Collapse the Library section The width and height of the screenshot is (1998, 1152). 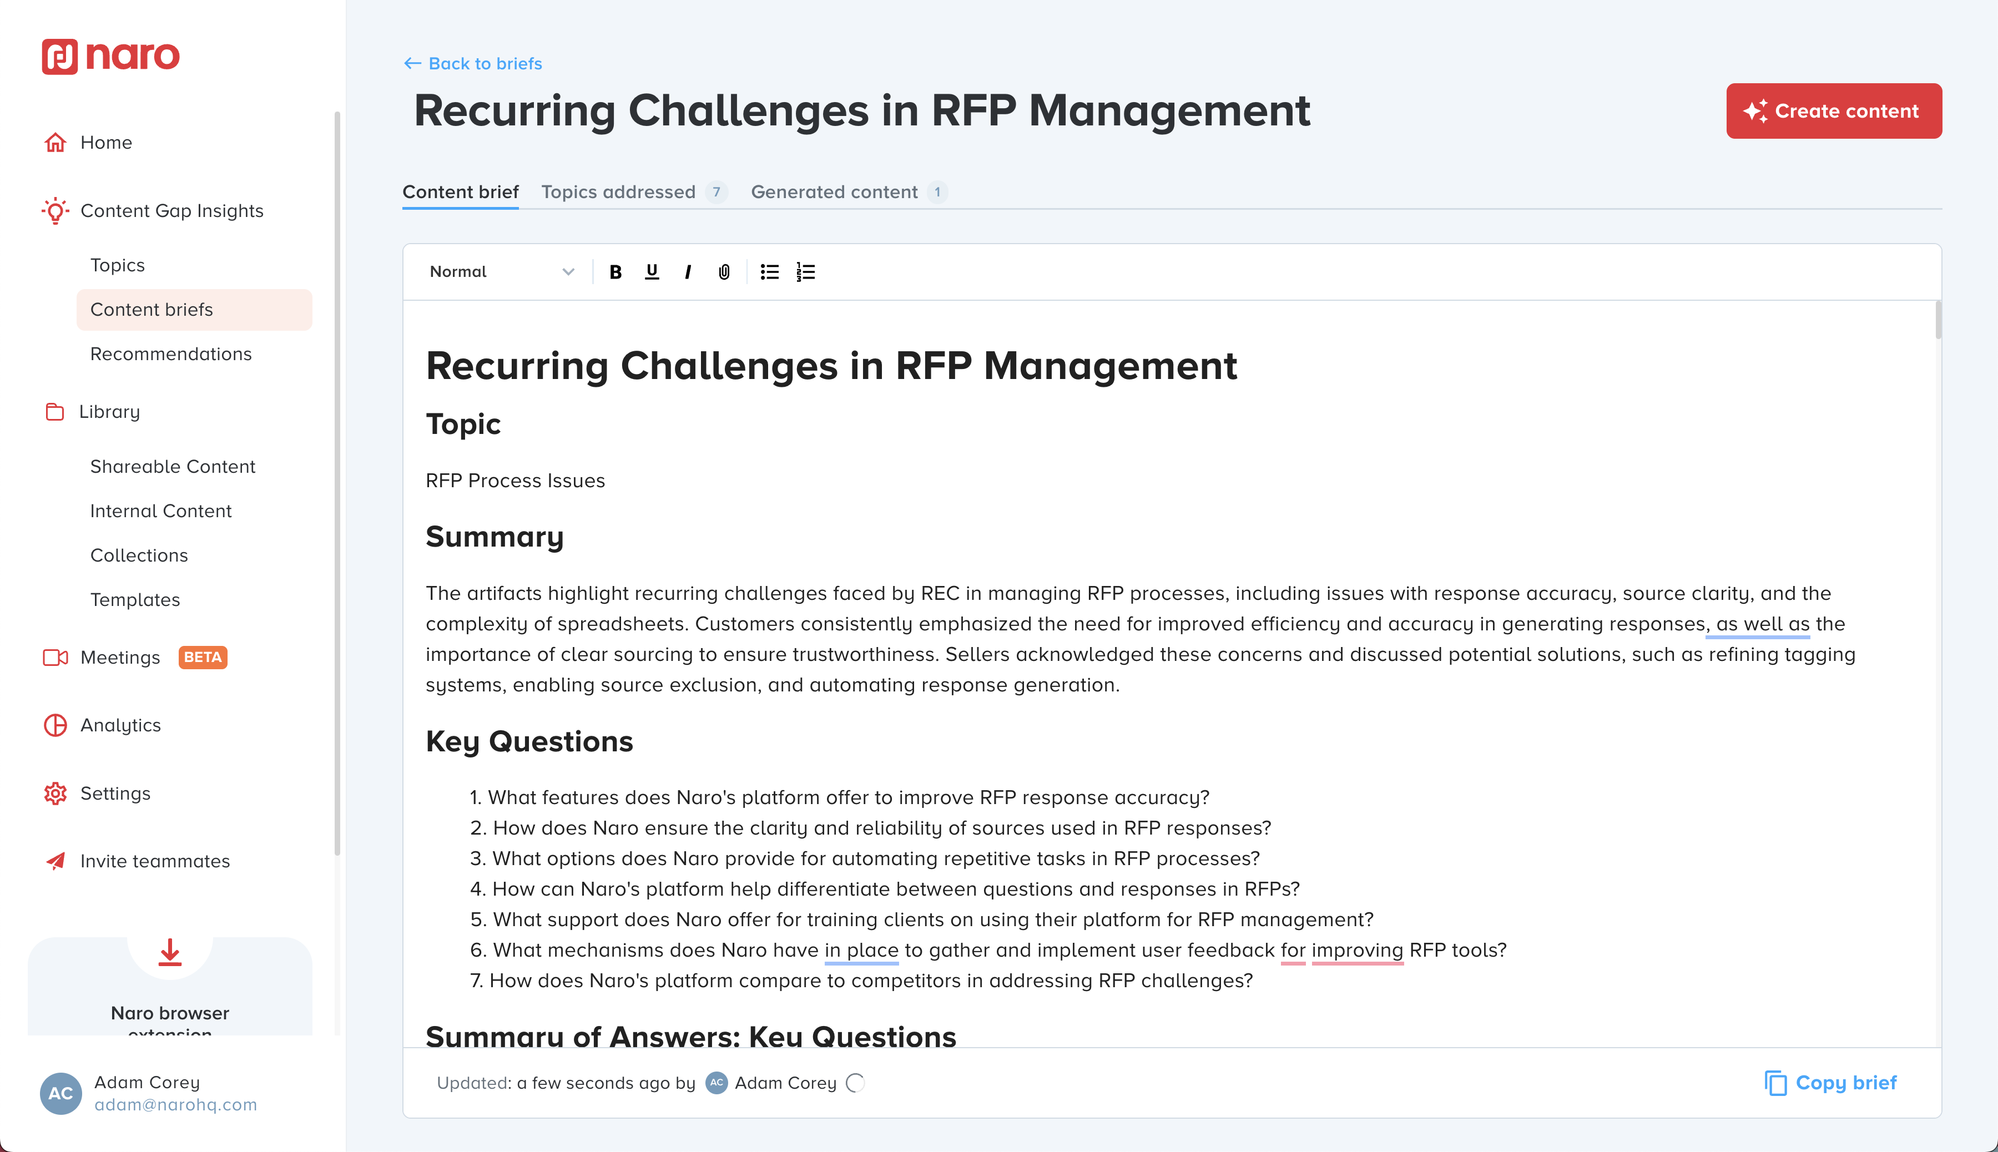tap(109, 411)
